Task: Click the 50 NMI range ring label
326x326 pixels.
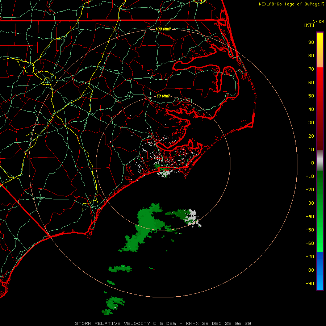Action: pos(163,96)
